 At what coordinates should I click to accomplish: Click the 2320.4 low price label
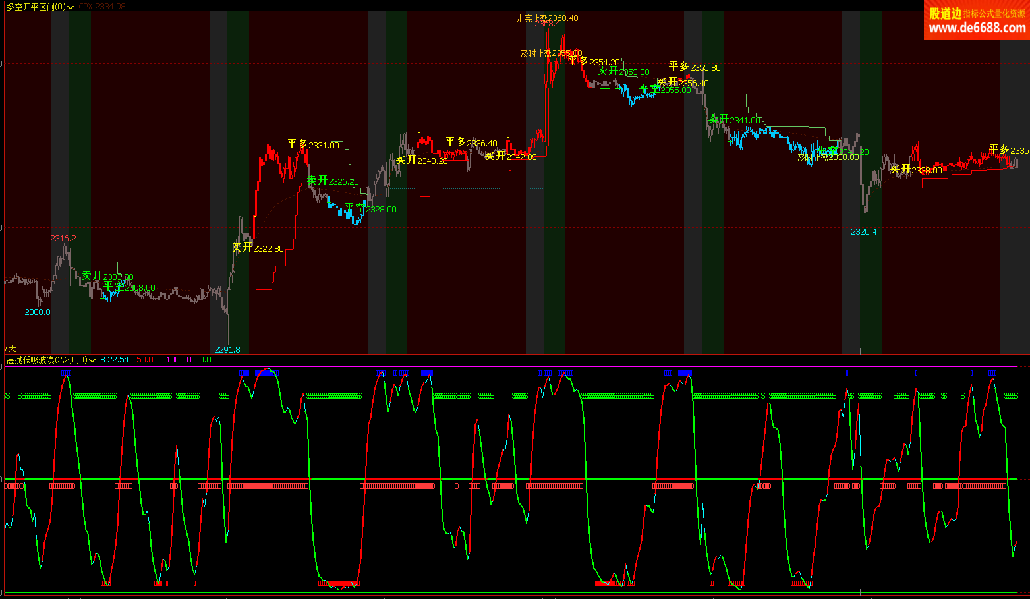click(x=863, y=232)
